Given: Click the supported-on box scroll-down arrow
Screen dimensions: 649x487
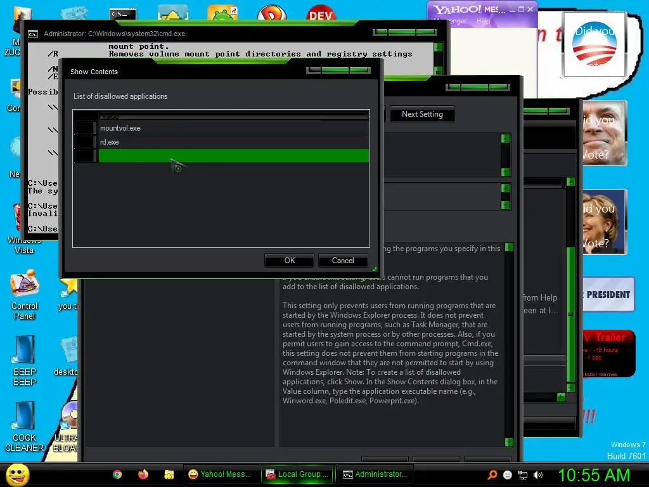Looking at the screenshot, I should pyautogui.click(x=505, y=205).
